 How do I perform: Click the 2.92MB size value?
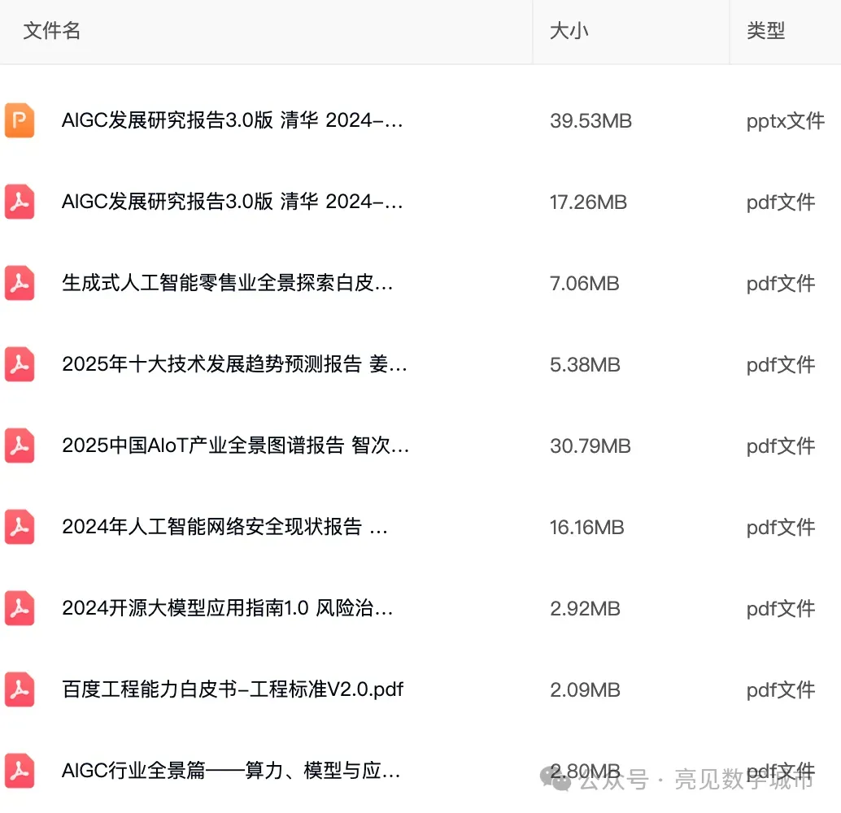pos(585,609)
